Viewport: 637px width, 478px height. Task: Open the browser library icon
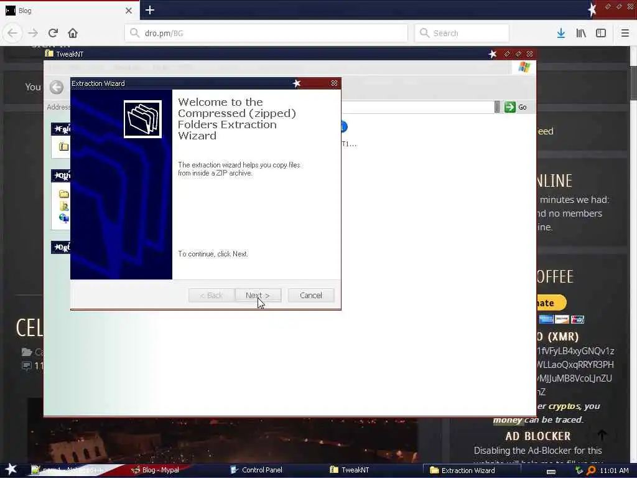(581, 33)
